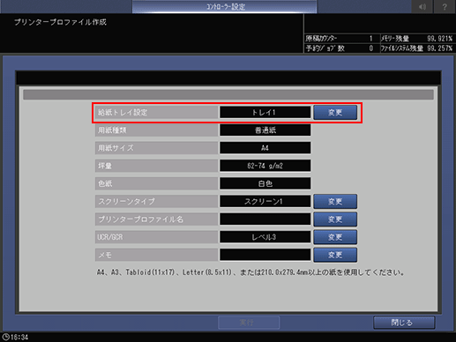Click 変更 for UCR/GCR

tap(335, 237)
